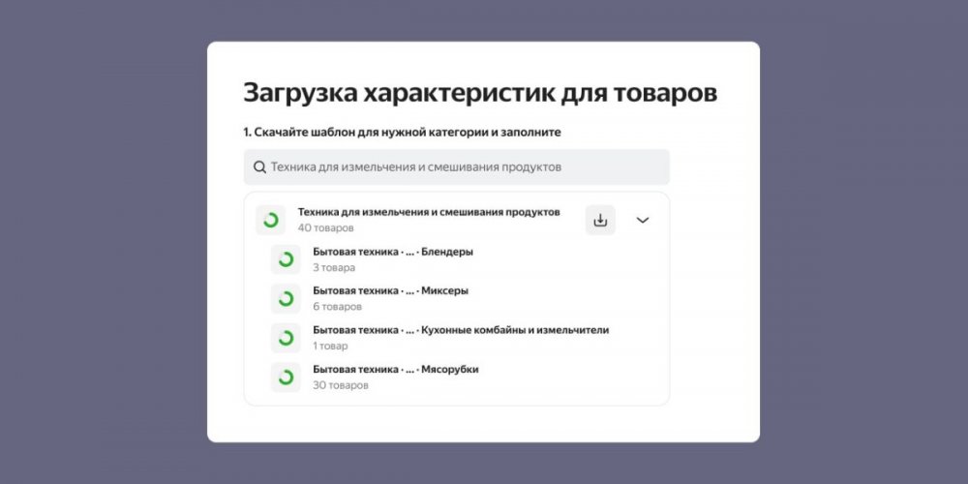Click step 1 instruction text Скачайте шаблон
Viewport: 968px width, 484px height.
point(402,132)
